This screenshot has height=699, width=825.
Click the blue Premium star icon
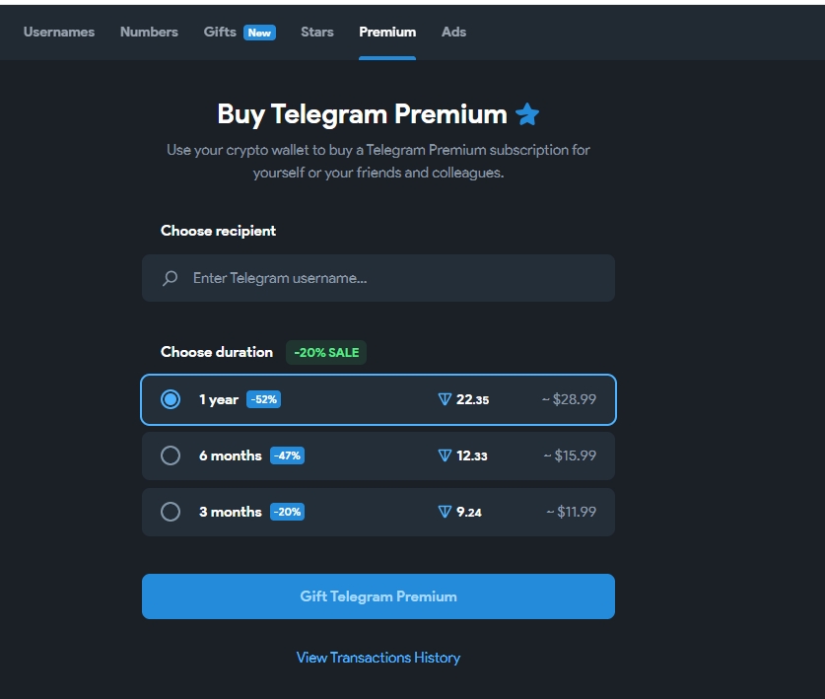point(527,114)
